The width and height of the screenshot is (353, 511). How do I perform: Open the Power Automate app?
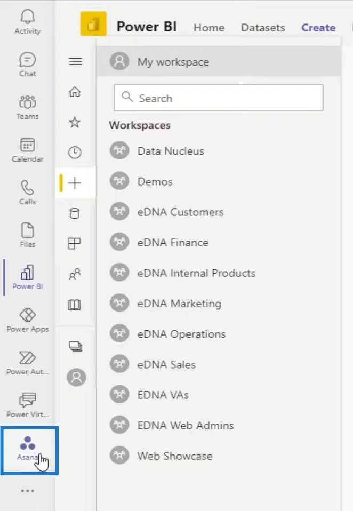(27, 363)
